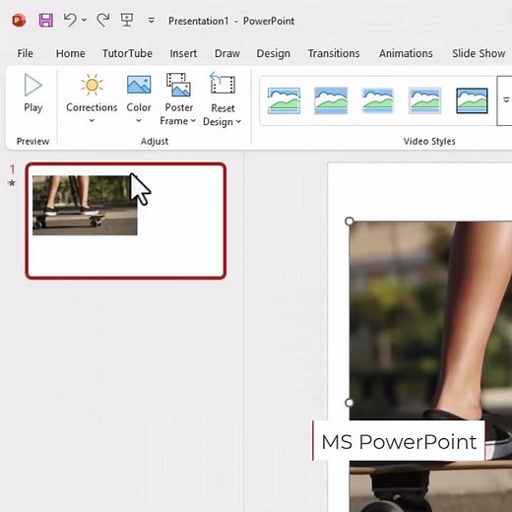Play the video preview
The image size is (512, 512).
click(33, 94)
